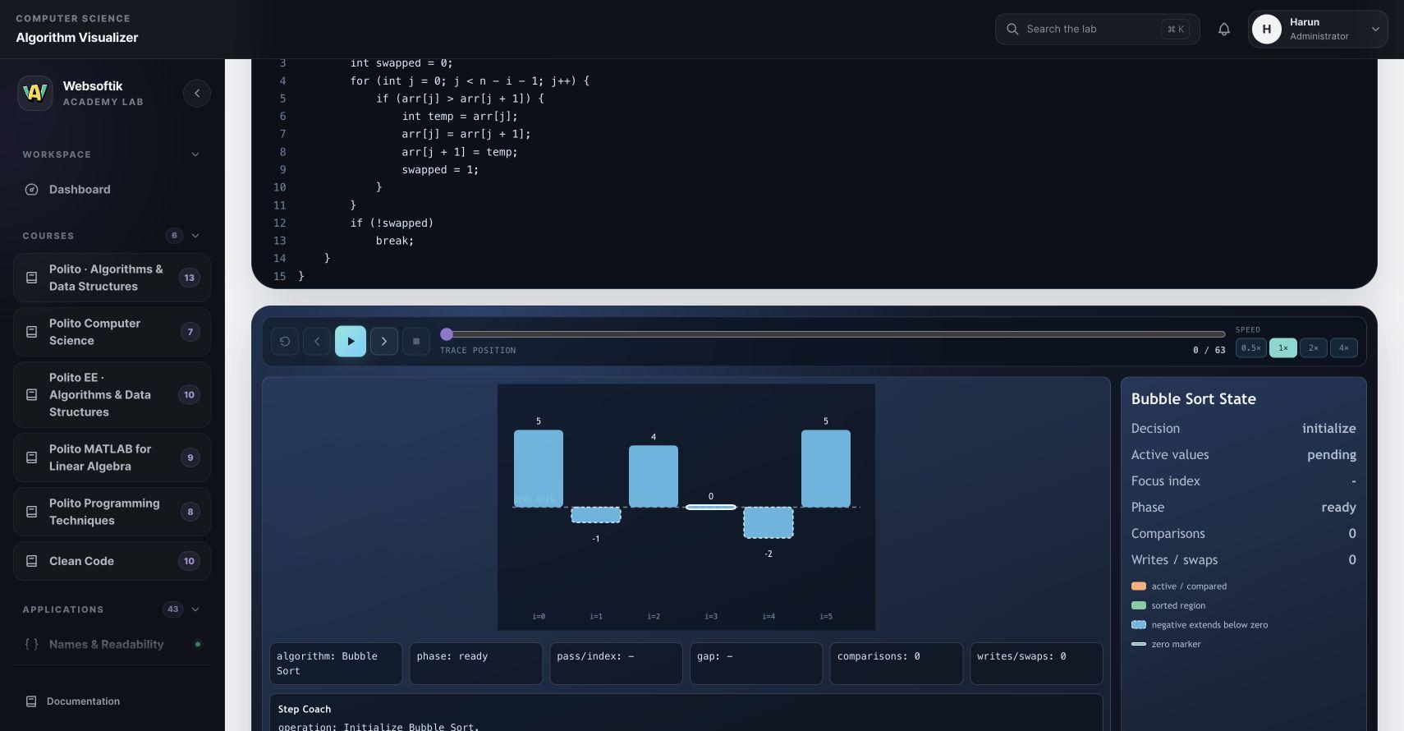Set playback speed to 2×

coord(1314,348)
